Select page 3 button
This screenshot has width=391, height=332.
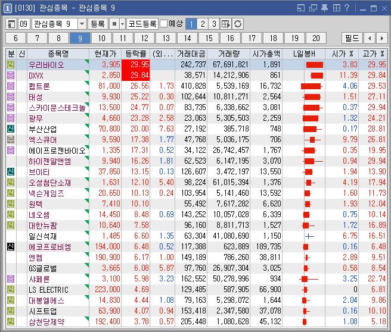[214, 24]
